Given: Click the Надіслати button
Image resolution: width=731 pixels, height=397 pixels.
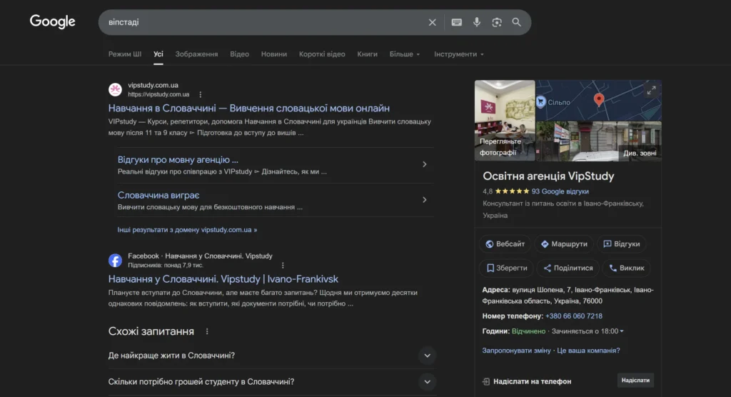Looking at the screenshot, I should tap(635, 380).
